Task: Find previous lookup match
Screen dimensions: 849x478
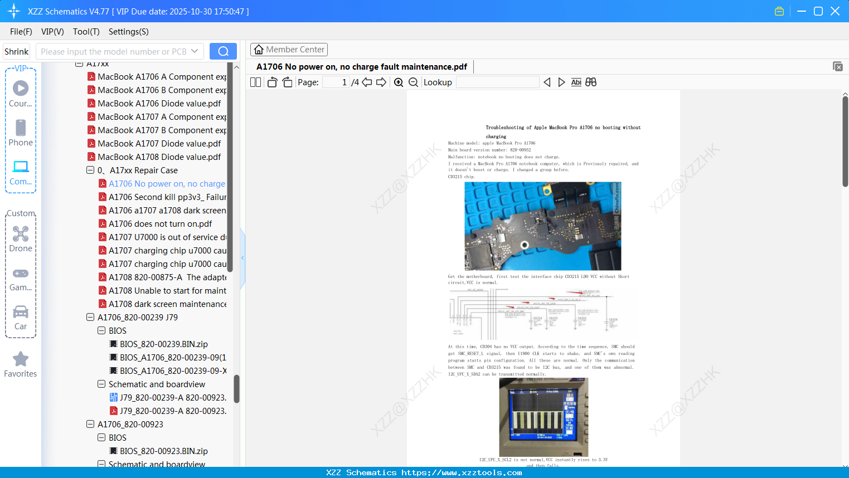Action: [x=547, y=82]
